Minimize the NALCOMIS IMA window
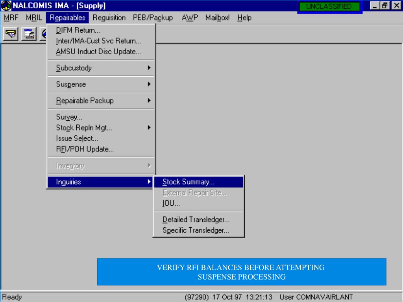Viewport: 403px width, 302px height. click(375, 6)
